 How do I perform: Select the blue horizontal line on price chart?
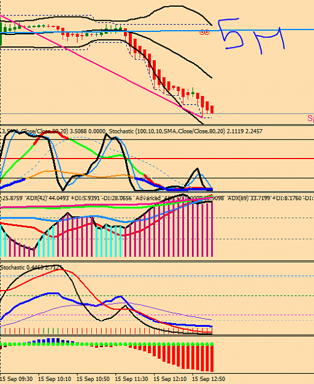pos(157,31)
